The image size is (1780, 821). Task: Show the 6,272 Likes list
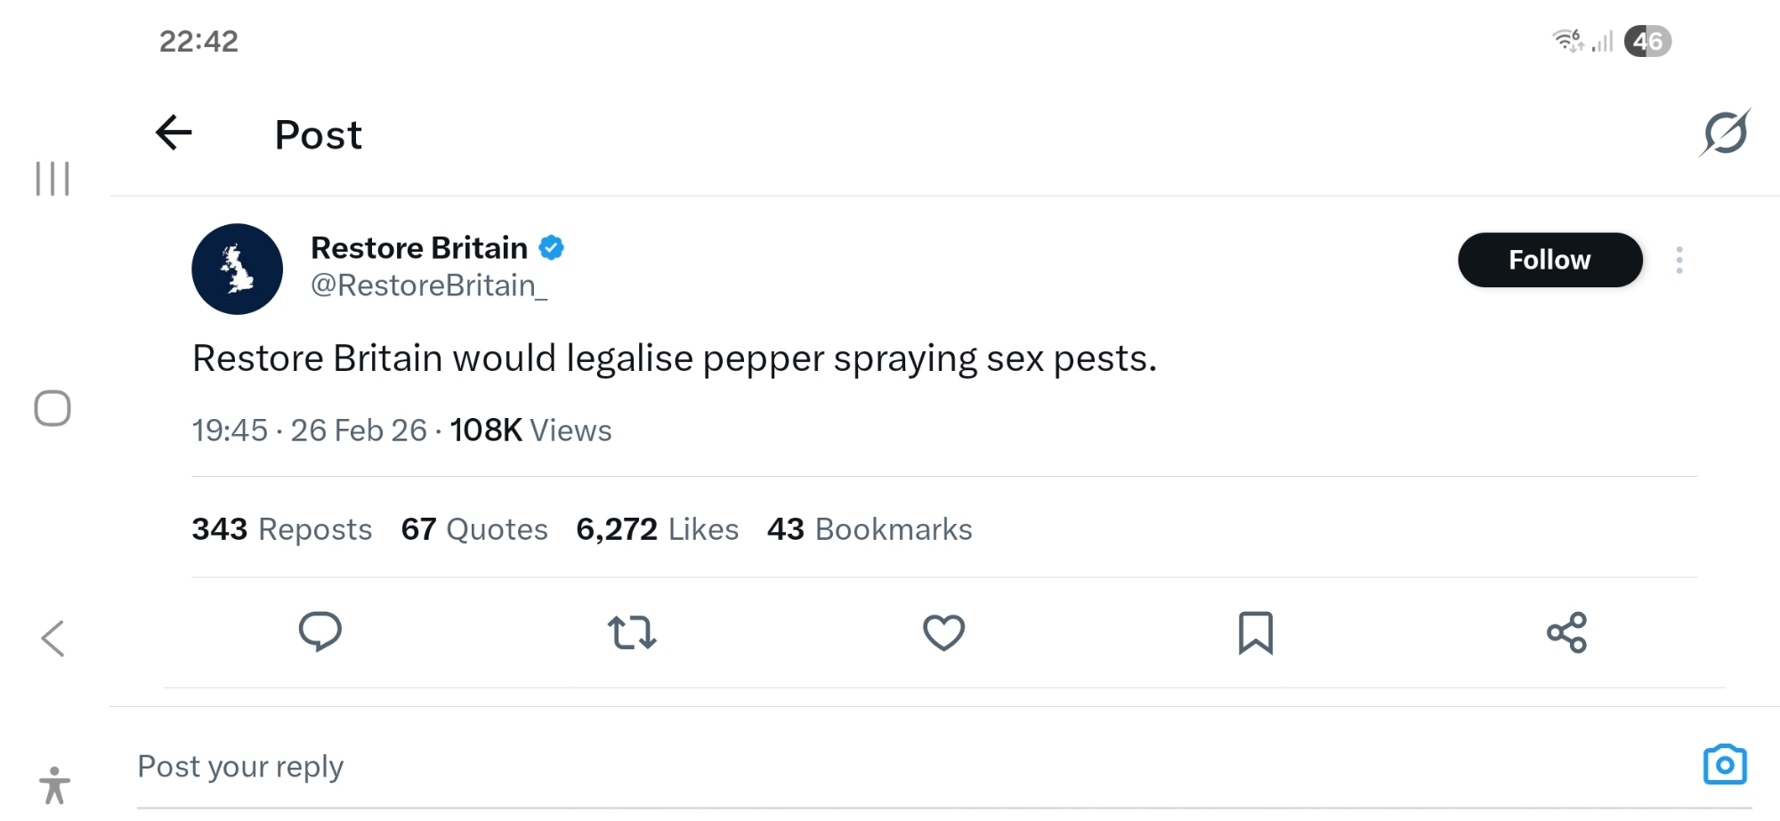tap(658, 529)
